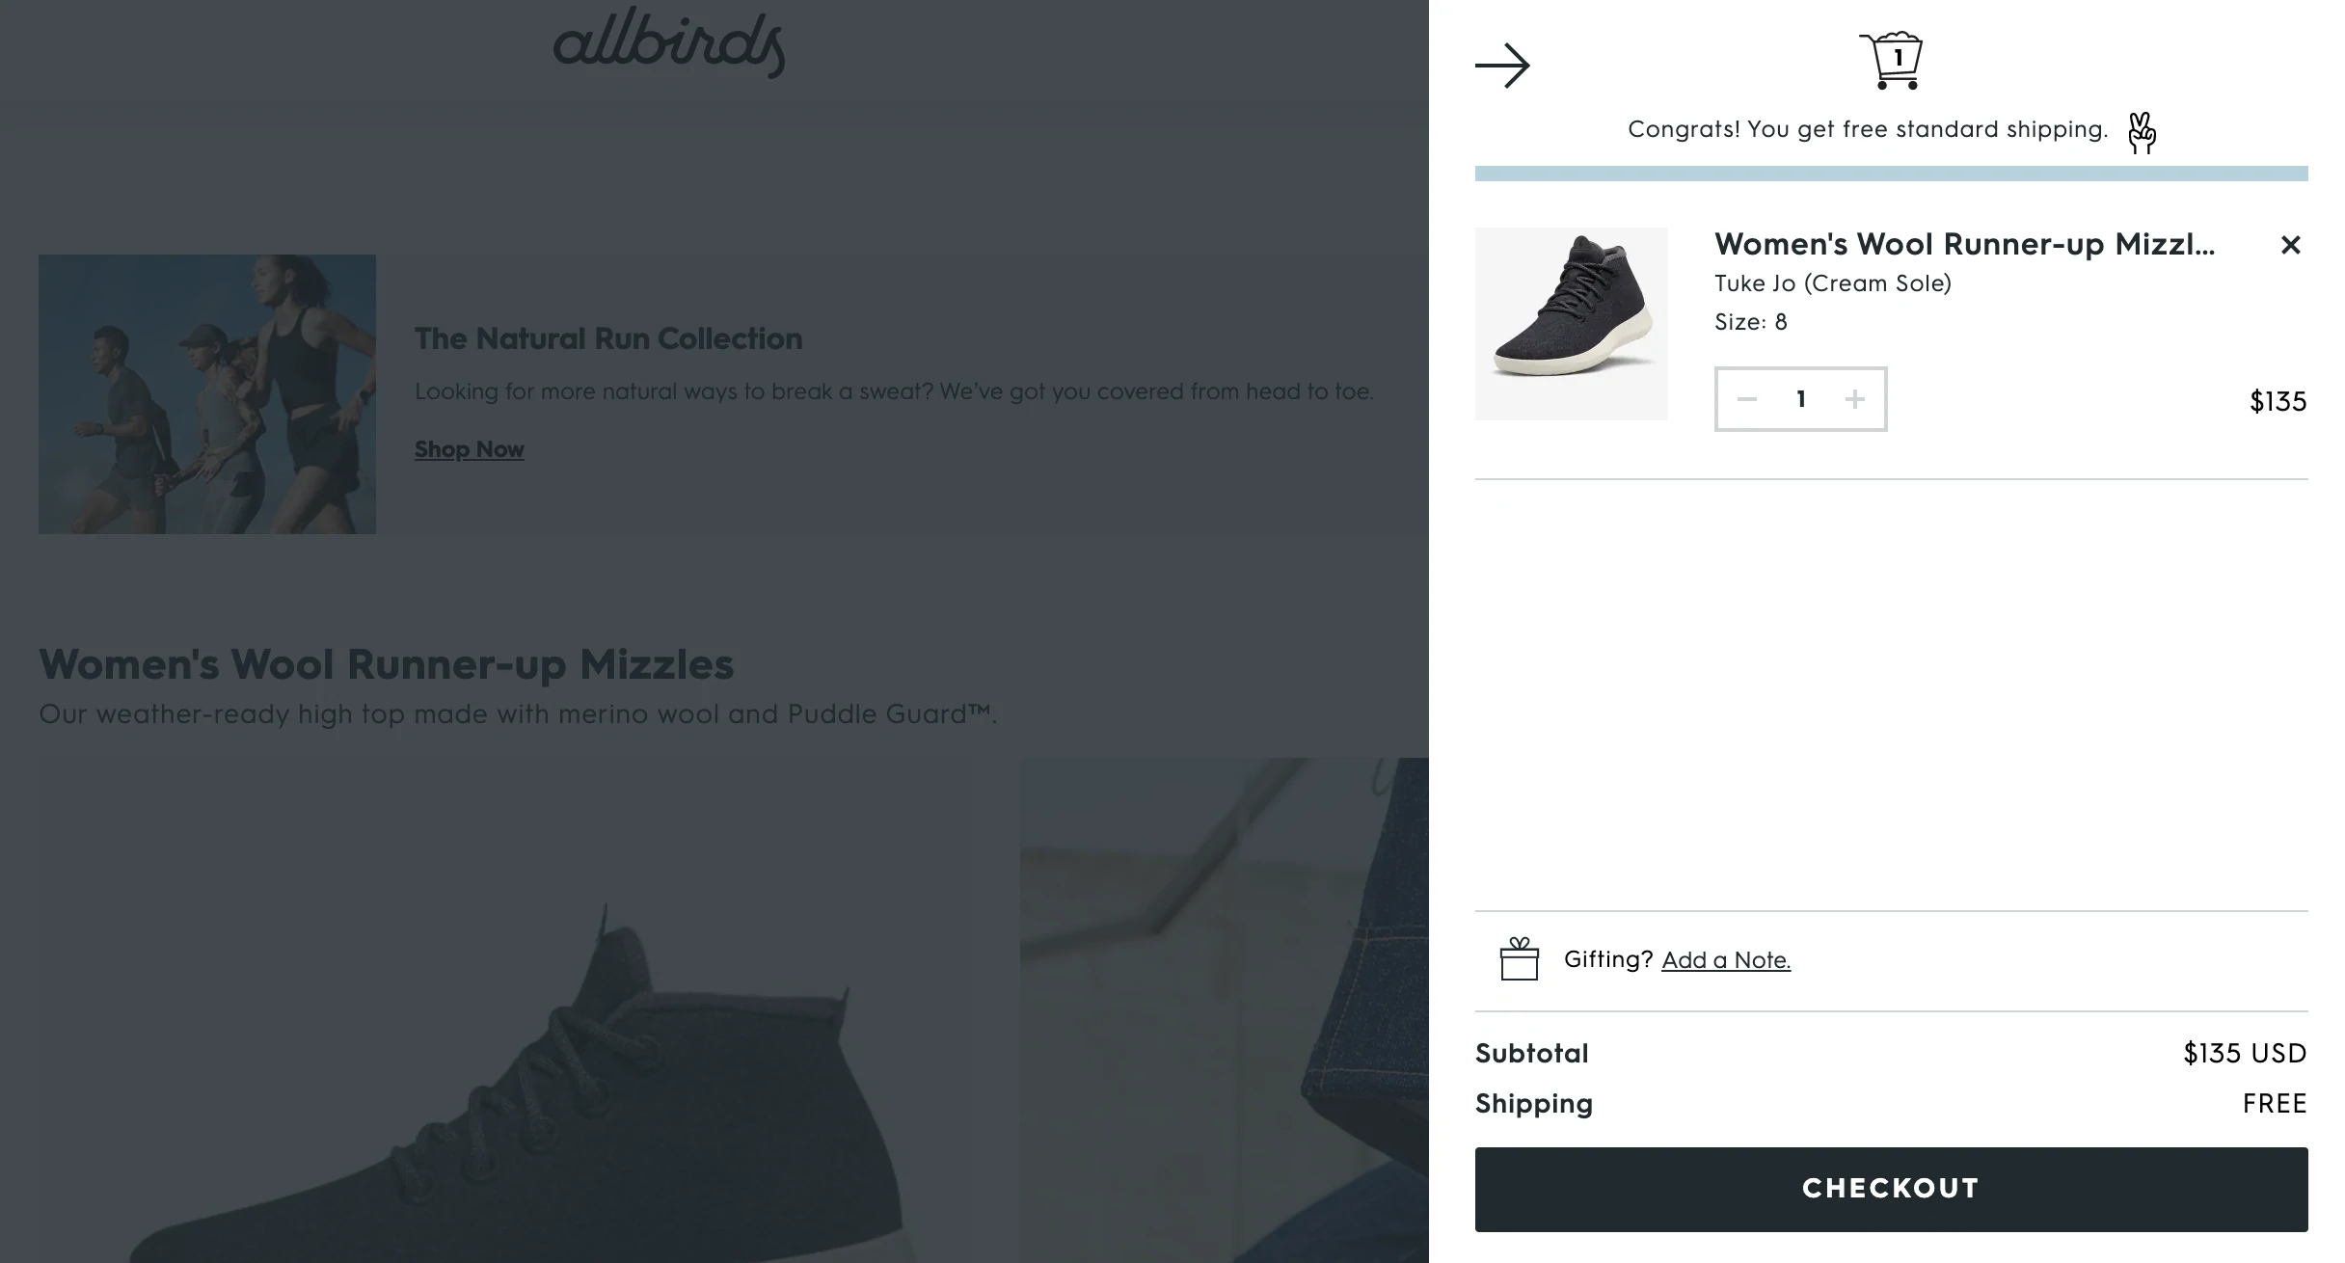Click the free shipping progress bar

click(x=1890, y=174)
